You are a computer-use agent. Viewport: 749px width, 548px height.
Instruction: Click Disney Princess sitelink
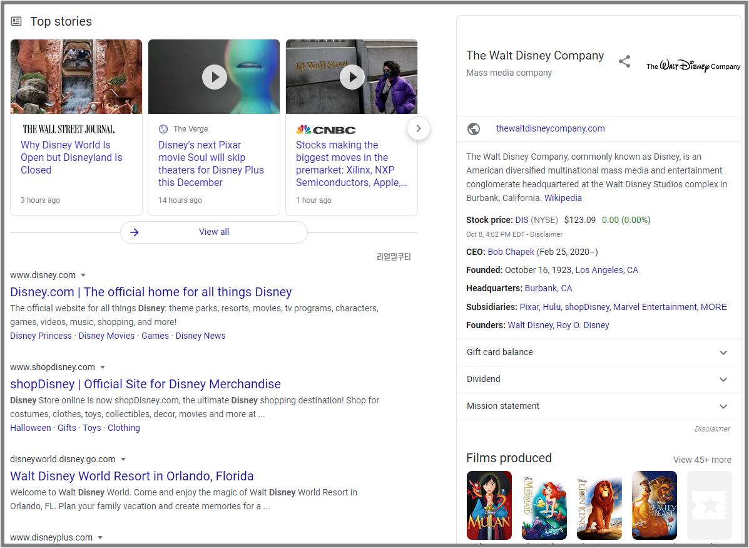[x=41, y=336]
